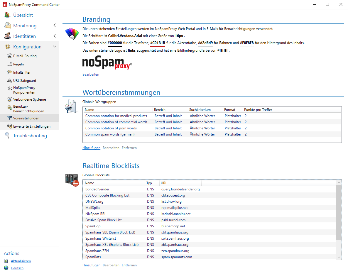348x274 pixels.
Task: Click the blocklist vertical scrollbar thumb
Action: (x=339, y=212)
